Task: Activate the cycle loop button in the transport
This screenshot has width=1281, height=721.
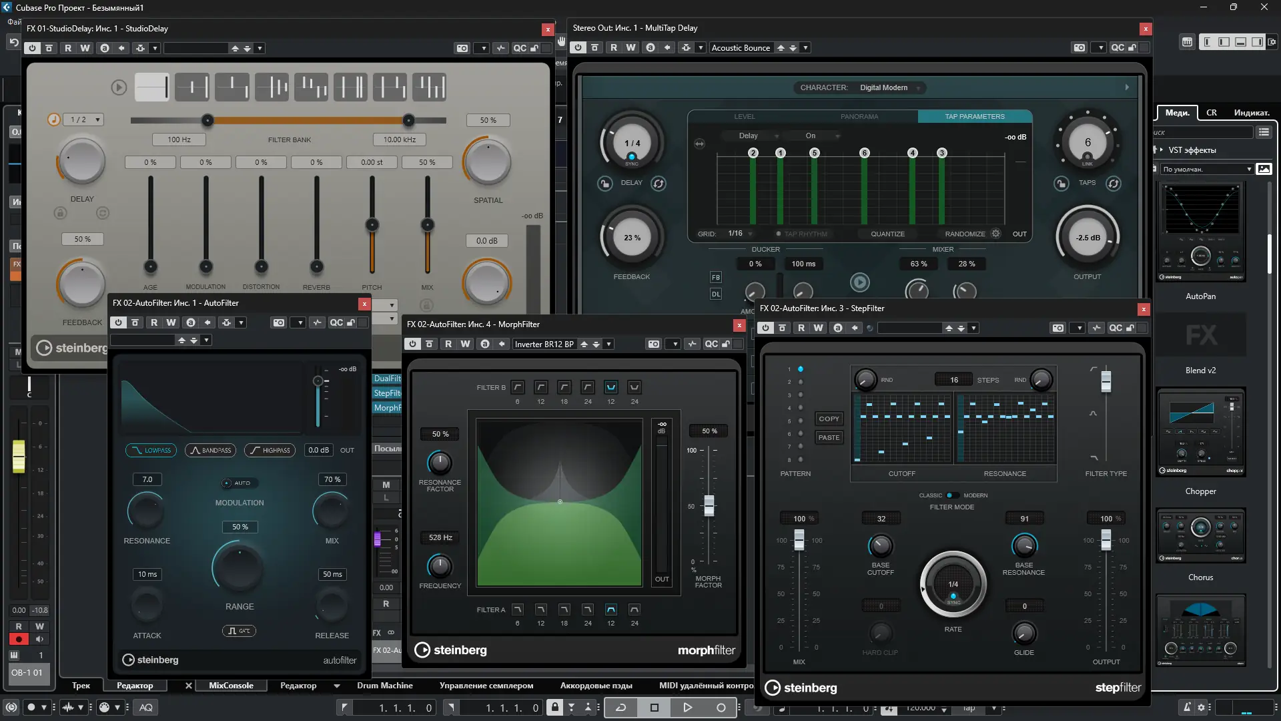Action: click(620, 708)
